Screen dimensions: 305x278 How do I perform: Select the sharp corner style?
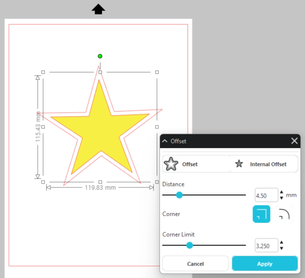pyautogui.click(x=261, y=214)
